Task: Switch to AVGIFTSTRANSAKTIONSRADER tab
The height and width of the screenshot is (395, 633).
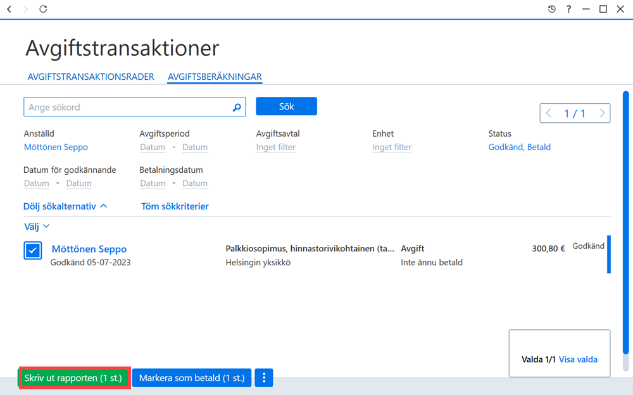Action: pyautogui.click(x=91, y=77)
